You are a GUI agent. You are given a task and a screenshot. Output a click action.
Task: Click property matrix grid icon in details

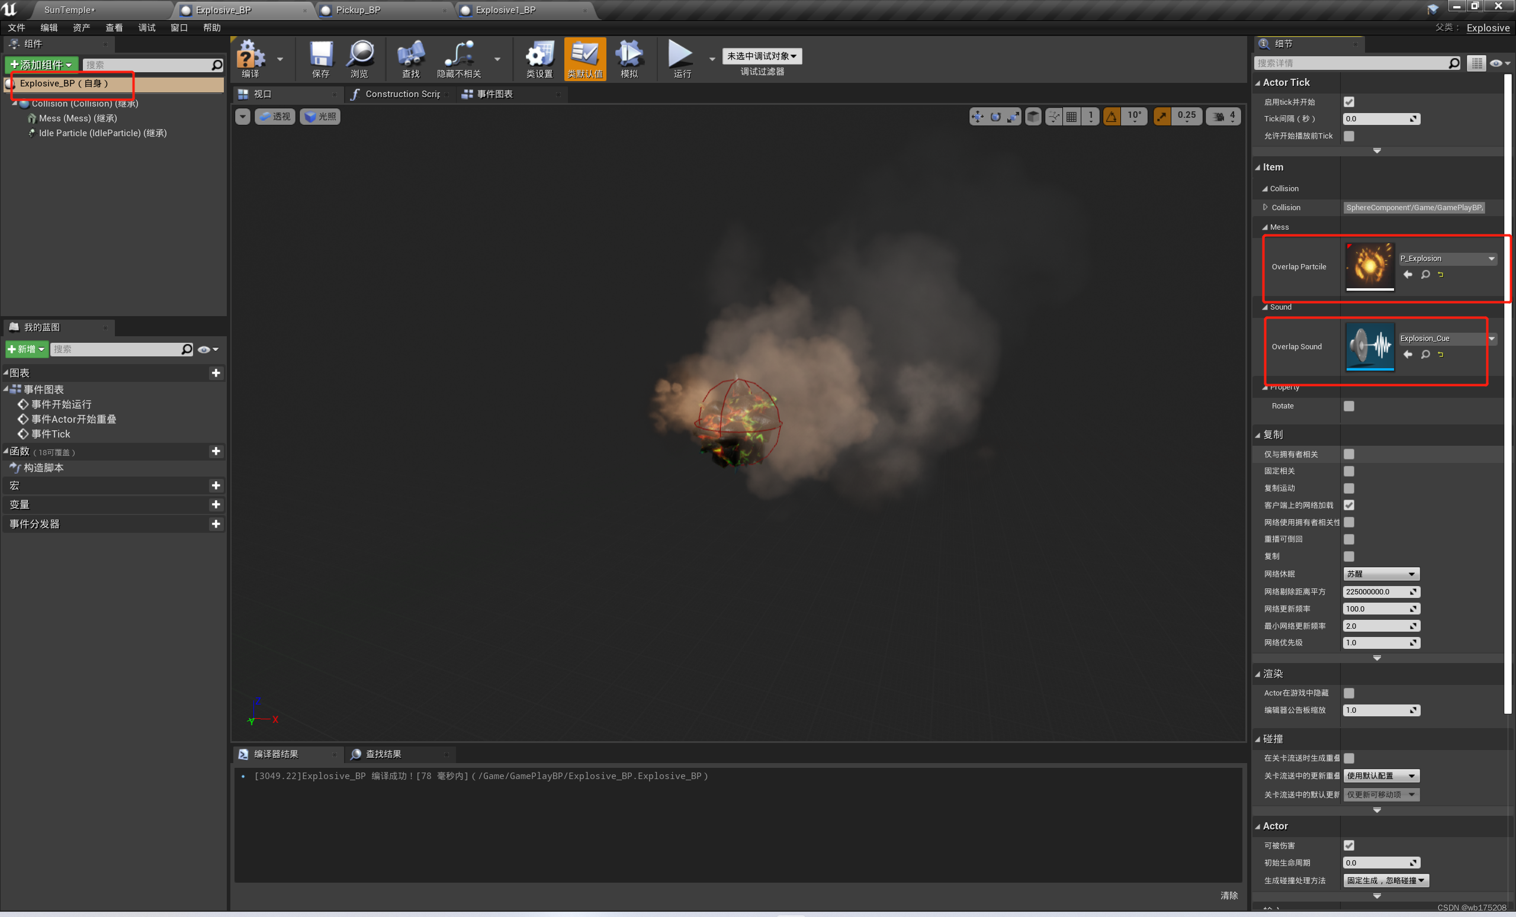pyautogui.click(x=1477, y=63)
